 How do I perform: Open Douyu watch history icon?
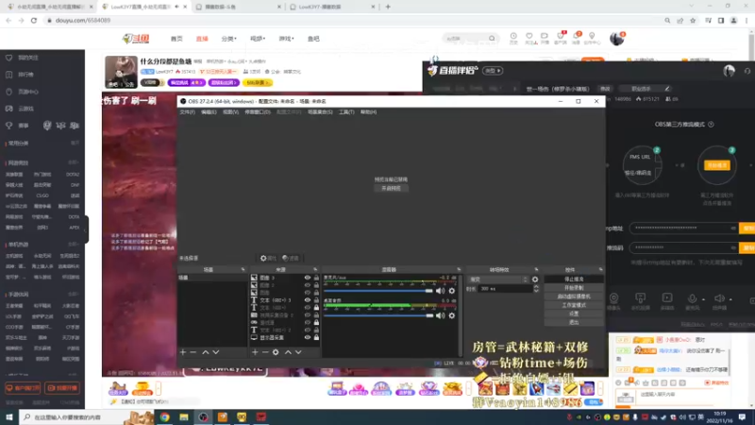pyautogui.click(x=513, y=38)
